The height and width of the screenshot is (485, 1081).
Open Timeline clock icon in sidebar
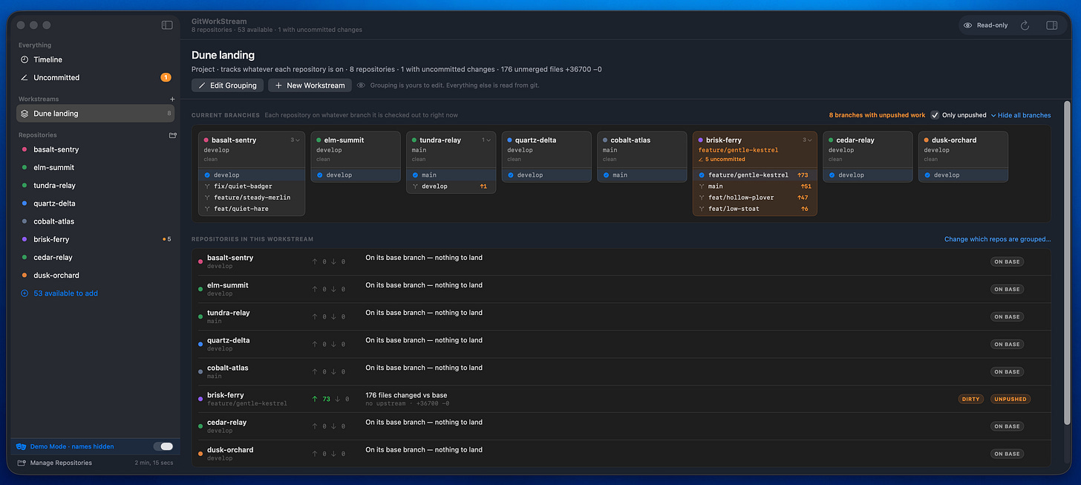tap(25, 59)
